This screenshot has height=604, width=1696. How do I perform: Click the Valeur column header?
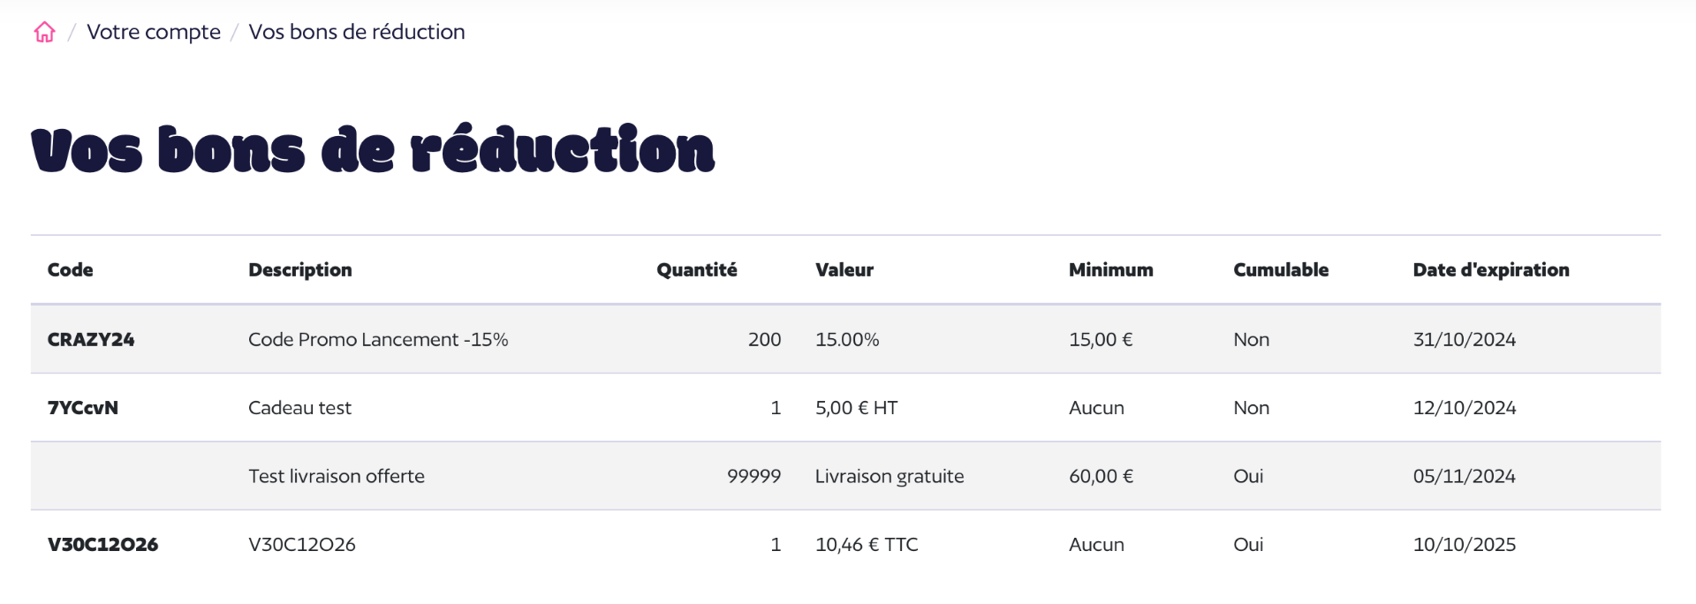tap(844, 270)
